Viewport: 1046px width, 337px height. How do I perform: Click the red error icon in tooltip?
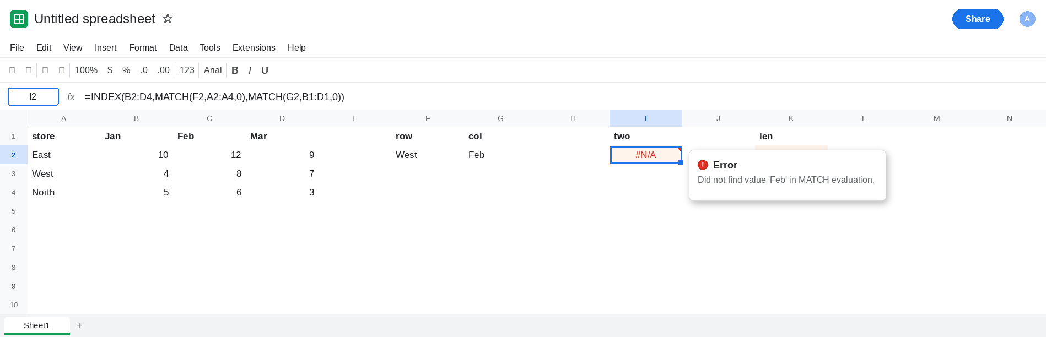[x=703, y=165]
